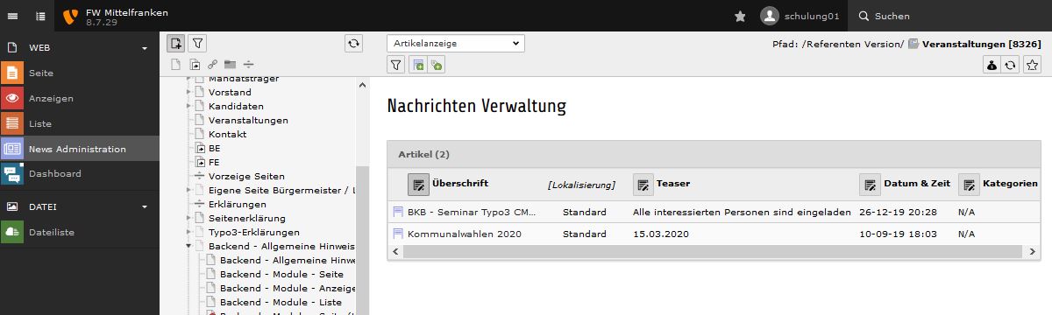Screen dimensions: 1052x315
Task: Edit Kategorien column for all records
Action: [969, 184]
